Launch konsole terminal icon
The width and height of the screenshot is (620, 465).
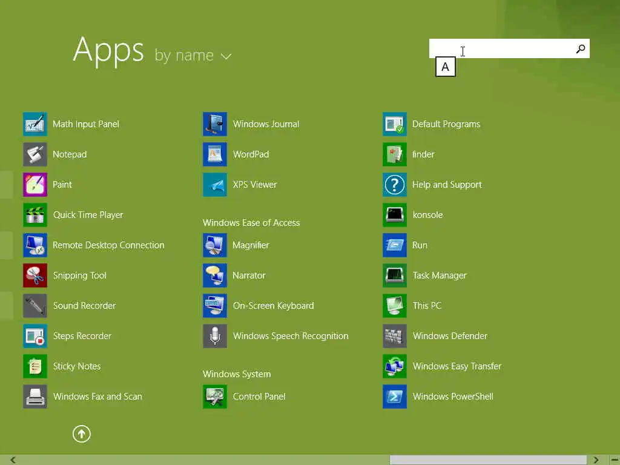click(395, 215)
